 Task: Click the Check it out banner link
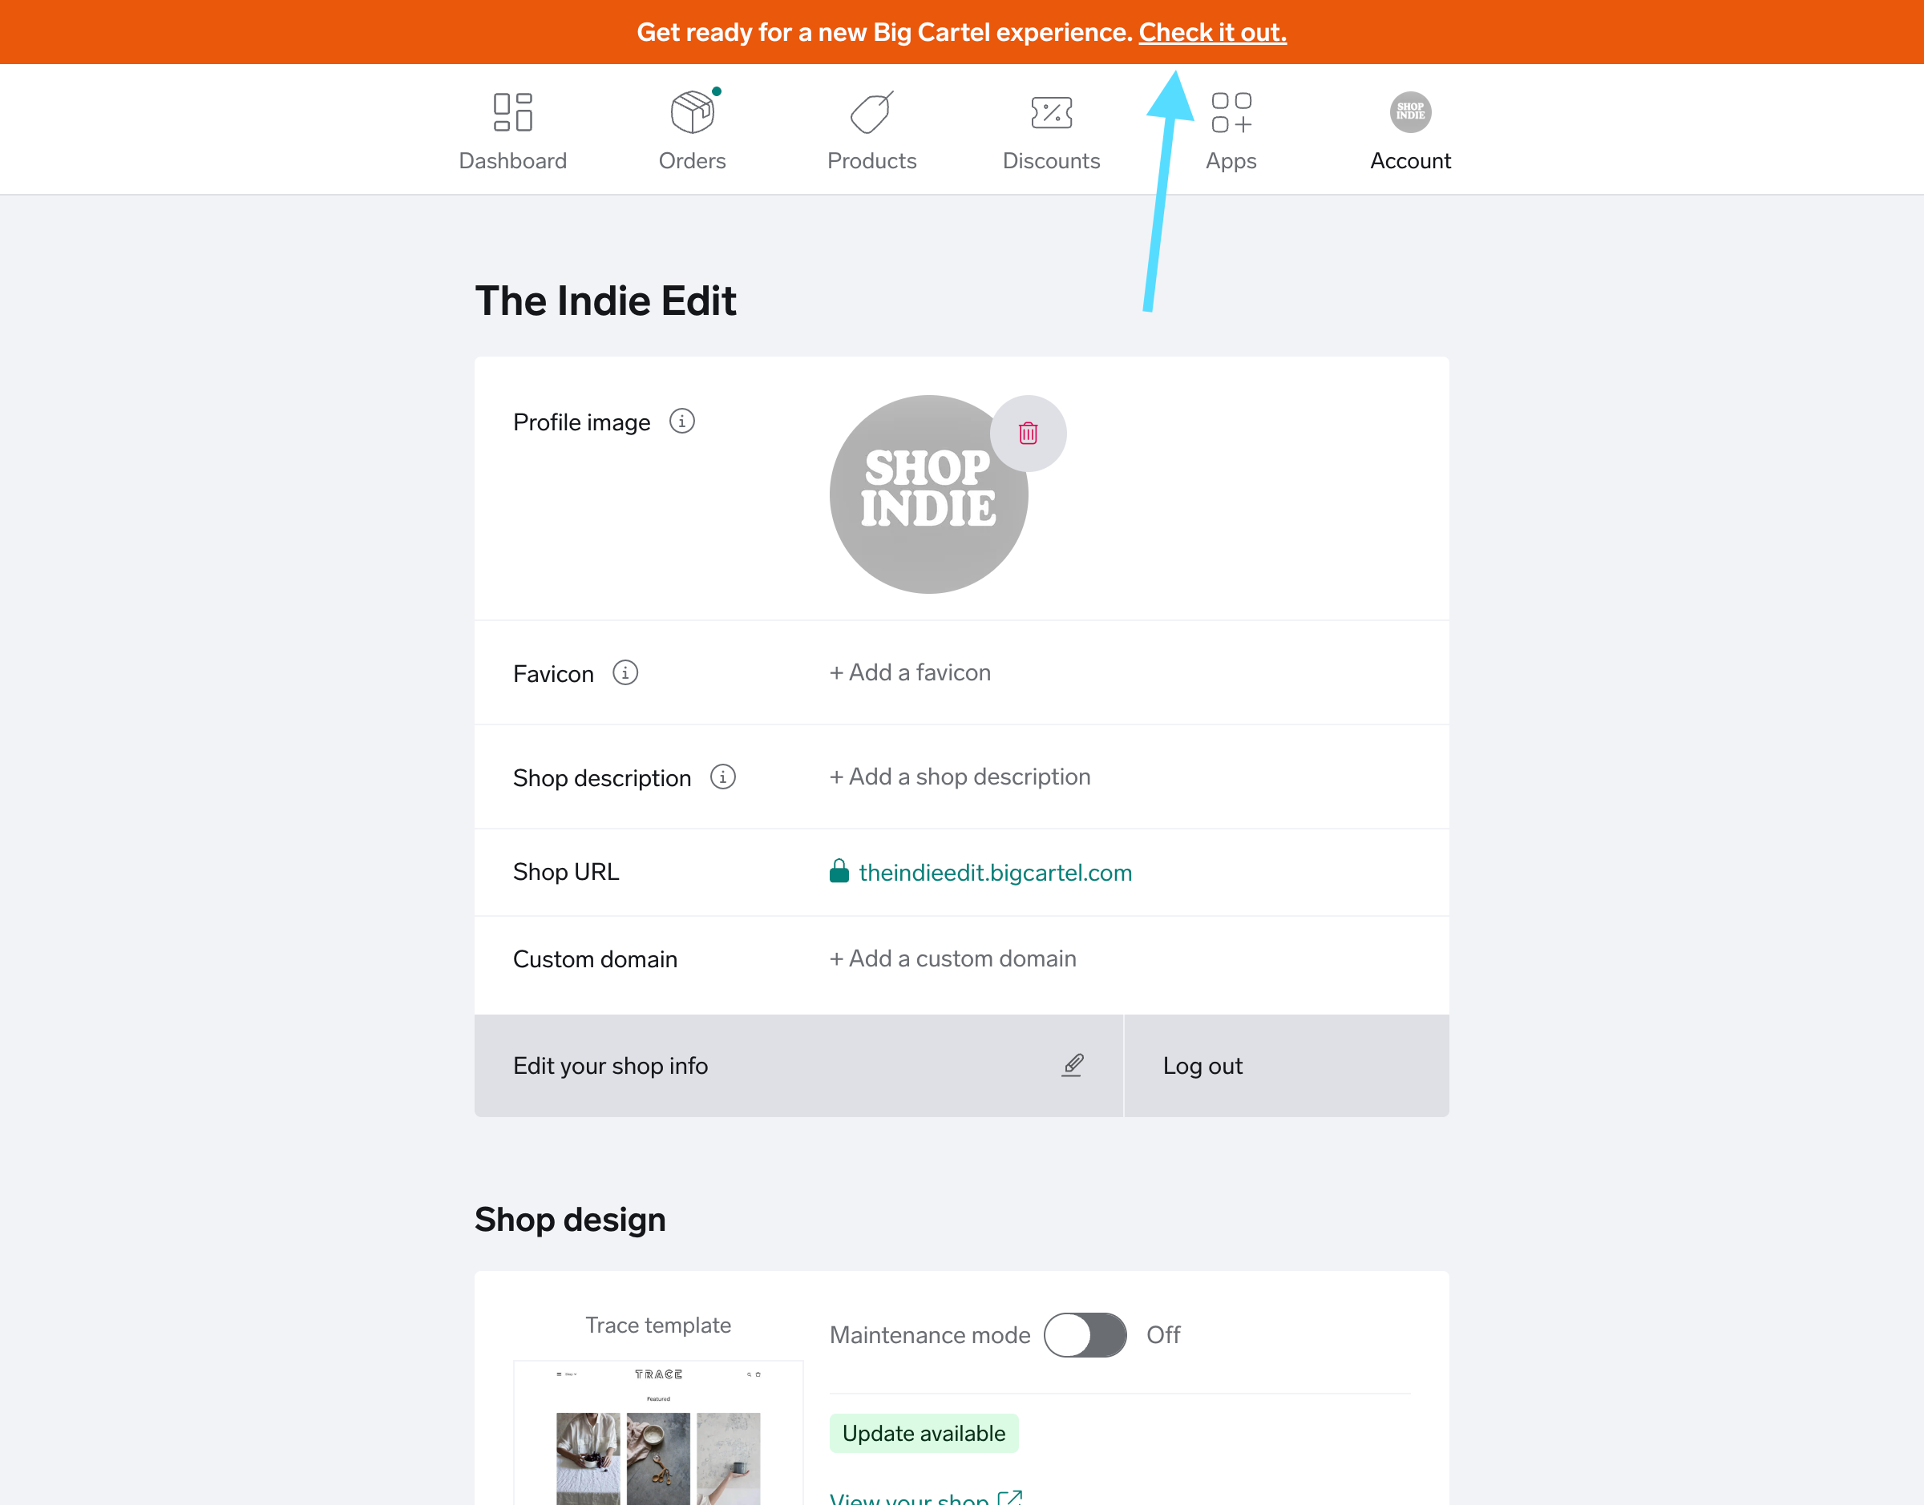click(x=1212, y=33)
